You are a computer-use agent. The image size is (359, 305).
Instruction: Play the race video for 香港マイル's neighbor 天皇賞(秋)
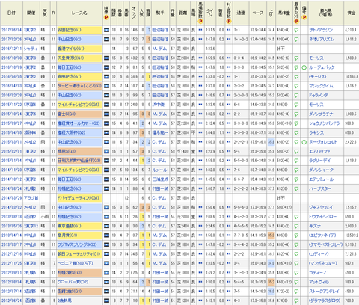pos(106,58)
